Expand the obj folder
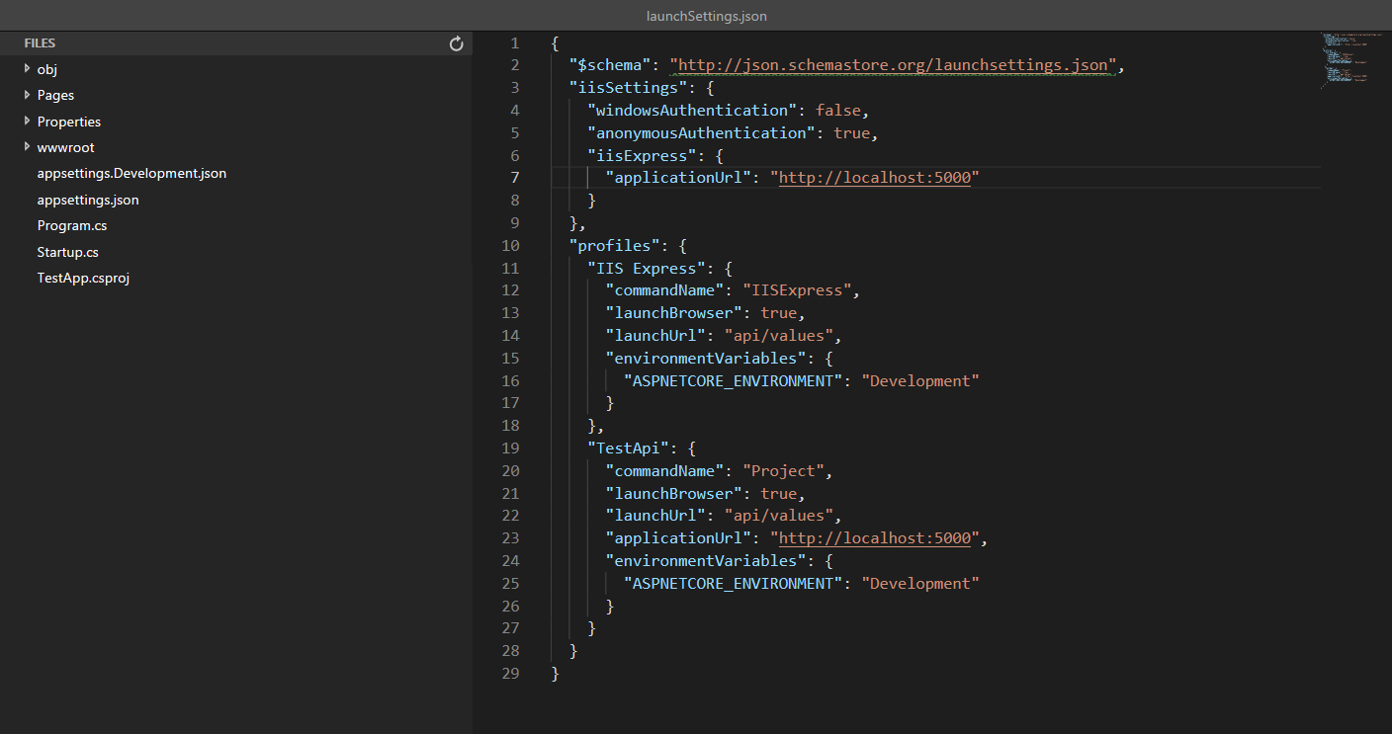Viewport: 1392px width, 734px height. 28,69
